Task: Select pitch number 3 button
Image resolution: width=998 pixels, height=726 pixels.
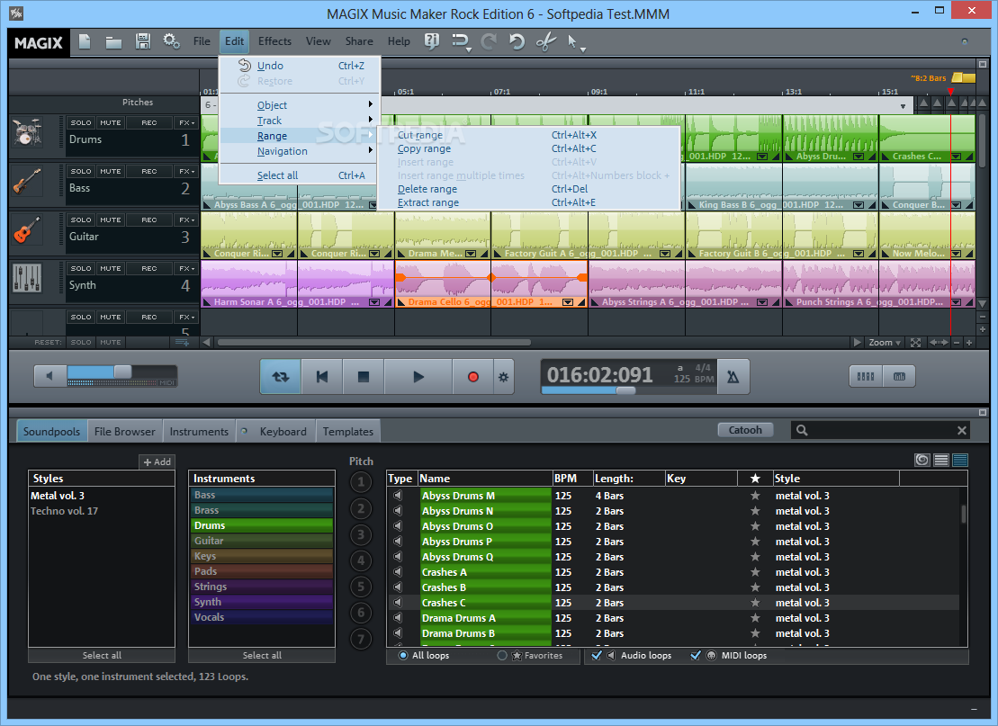Action: tap(361, 534)
